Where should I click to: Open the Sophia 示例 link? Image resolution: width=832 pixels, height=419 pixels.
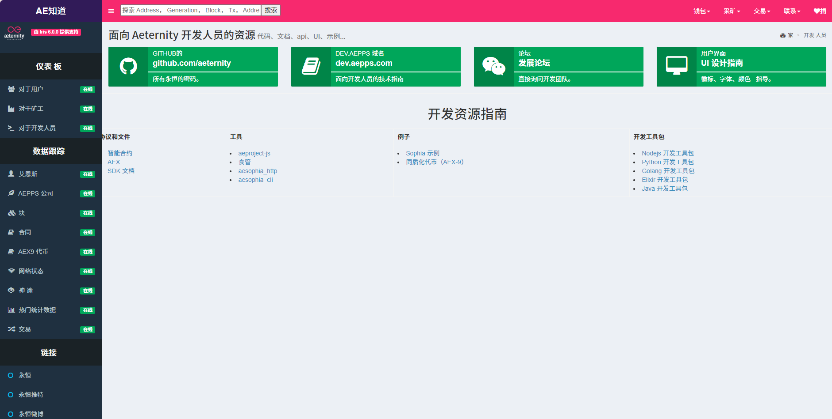(x=423, y=153)
